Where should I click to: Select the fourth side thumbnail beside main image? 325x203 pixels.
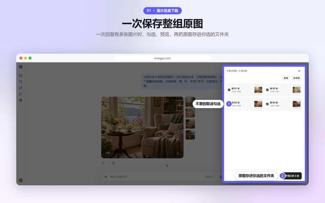190,135
